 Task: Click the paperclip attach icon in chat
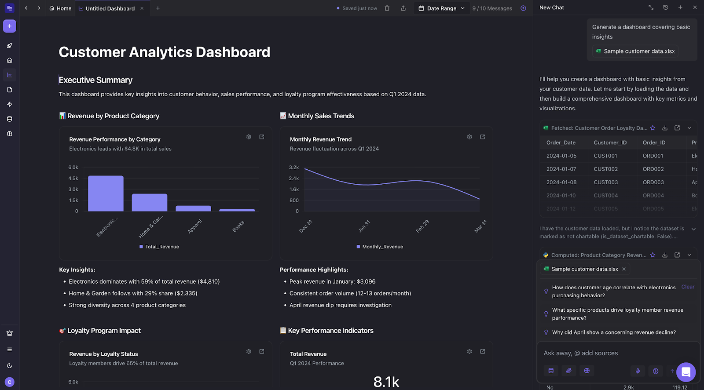pos(569,371)
